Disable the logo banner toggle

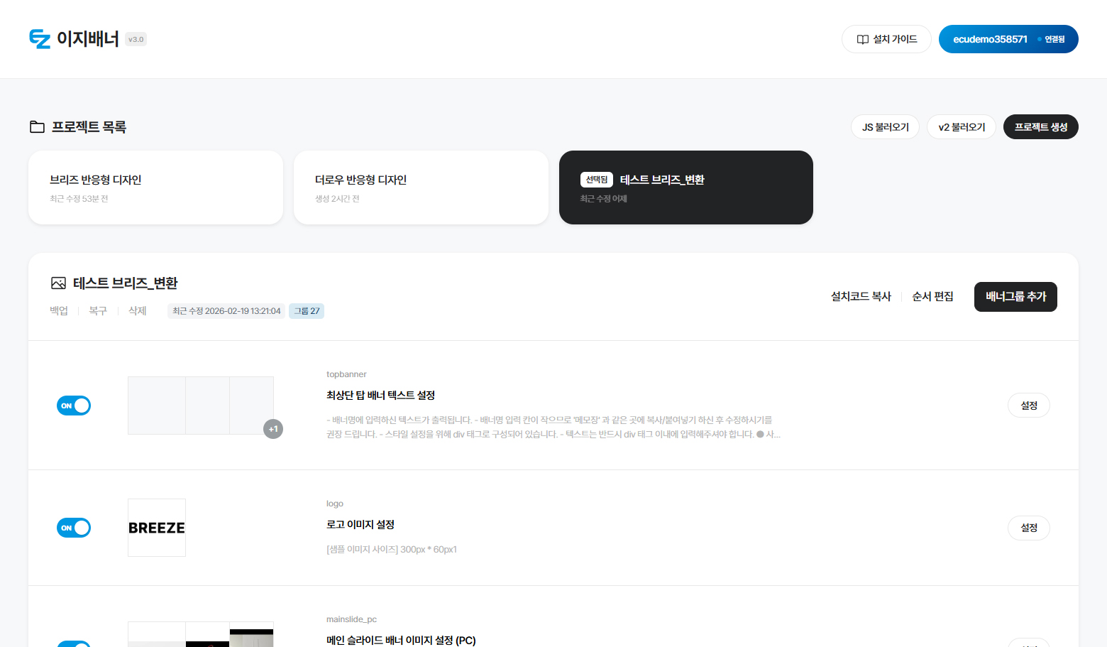point(74,528)
